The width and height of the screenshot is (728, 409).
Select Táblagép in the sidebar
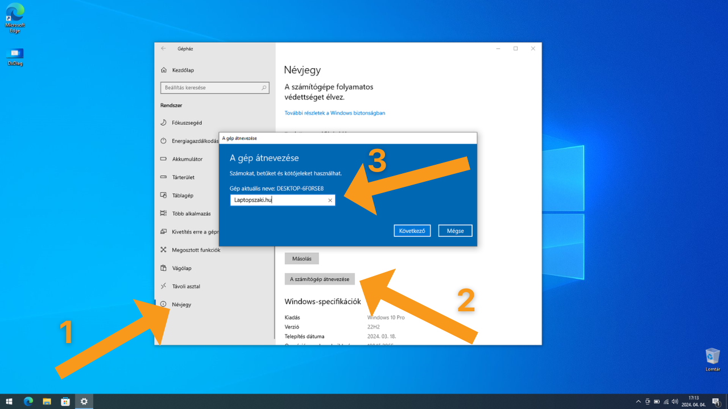(x=183, y=195)
